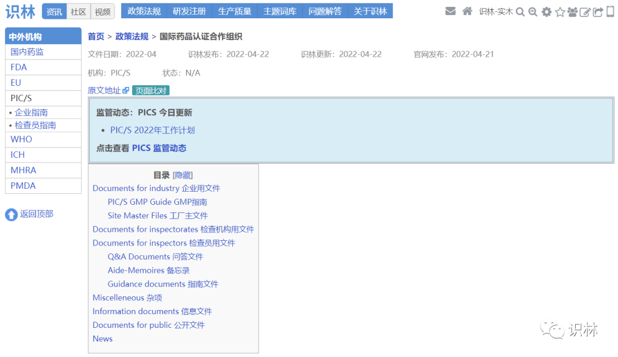Image resolution: width=618 pixels, height=357 pixels.
Task: Click the share arrow icon
Action: pos(598,12)
